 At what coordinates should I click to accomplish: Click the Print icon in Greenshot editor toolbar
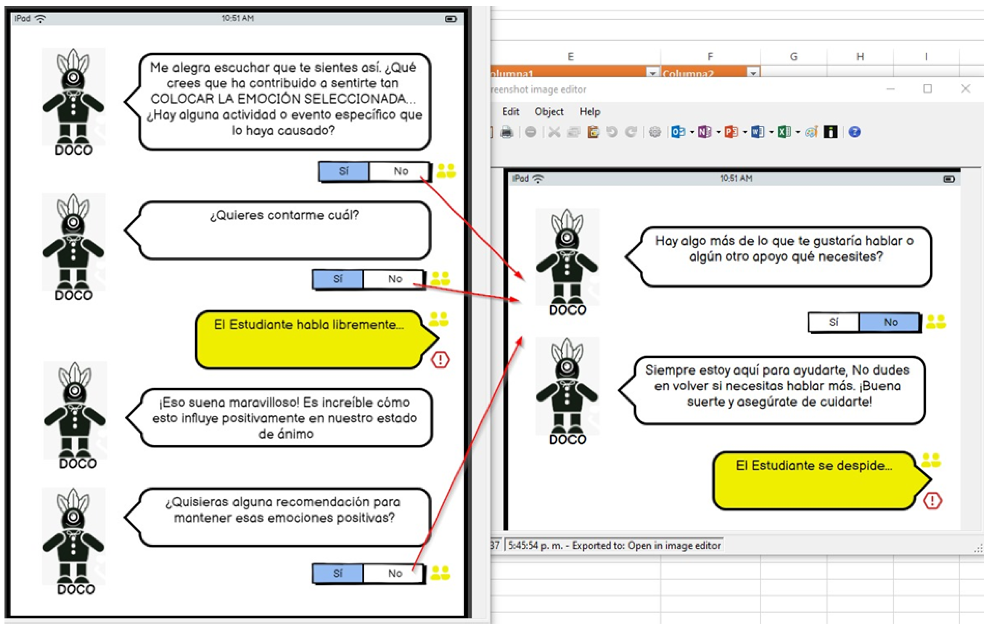coord(507,132)
